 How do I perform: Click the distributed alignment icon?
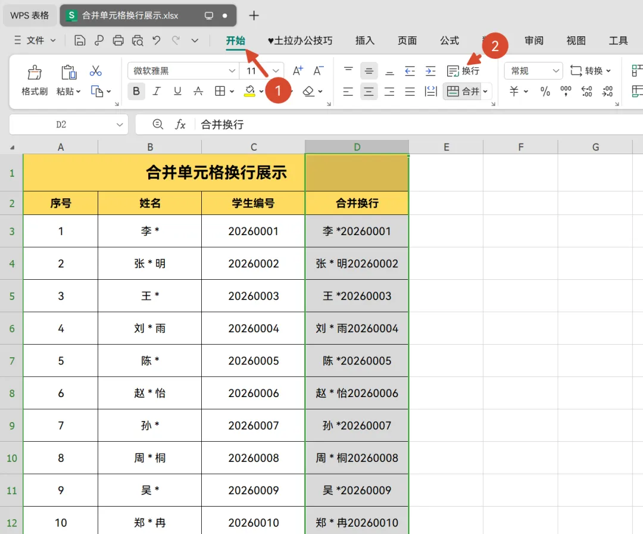tap(431, 91)
